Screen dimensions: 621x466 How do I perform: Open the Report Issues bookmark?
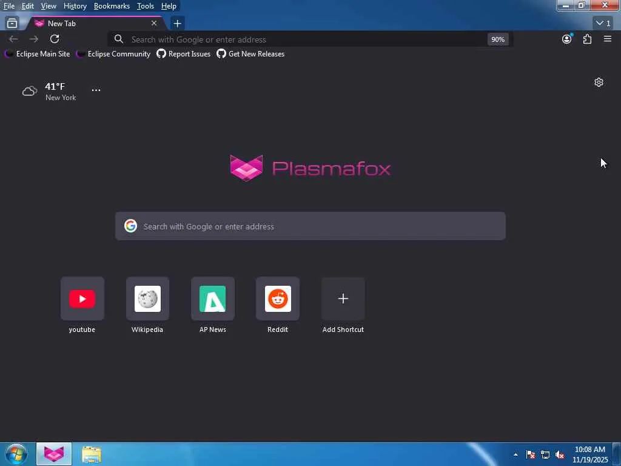[183, 54]
